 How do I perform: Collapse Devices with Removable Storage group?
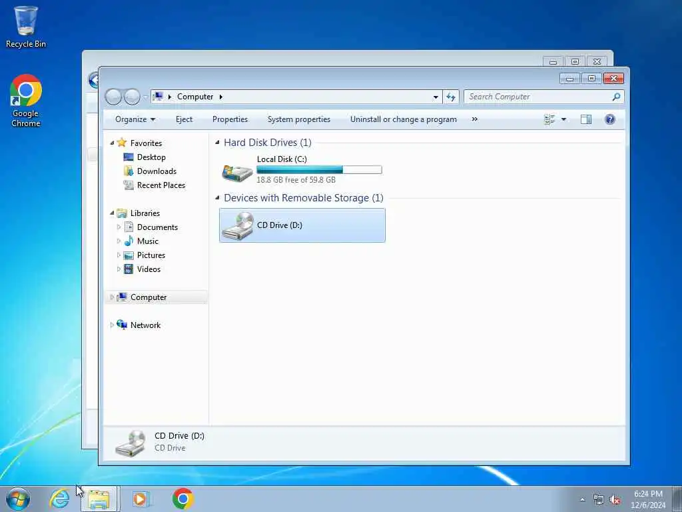click(217, 197)
